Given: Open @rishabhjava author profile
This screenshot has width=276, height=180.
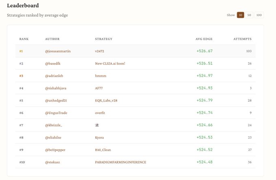Looking at the screenshot, I should (x=57, y=88).
